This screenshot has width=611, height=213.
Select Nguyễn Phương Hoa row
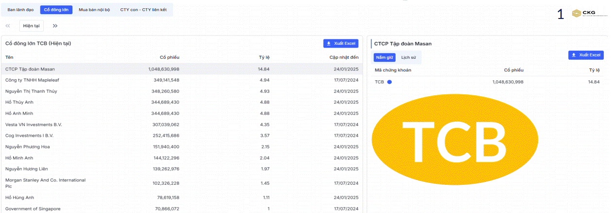coord(182,147)
